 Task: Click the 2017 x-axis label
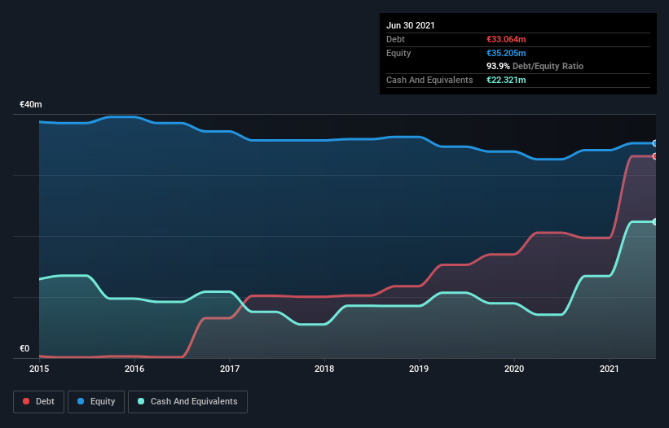pos(230,369)
